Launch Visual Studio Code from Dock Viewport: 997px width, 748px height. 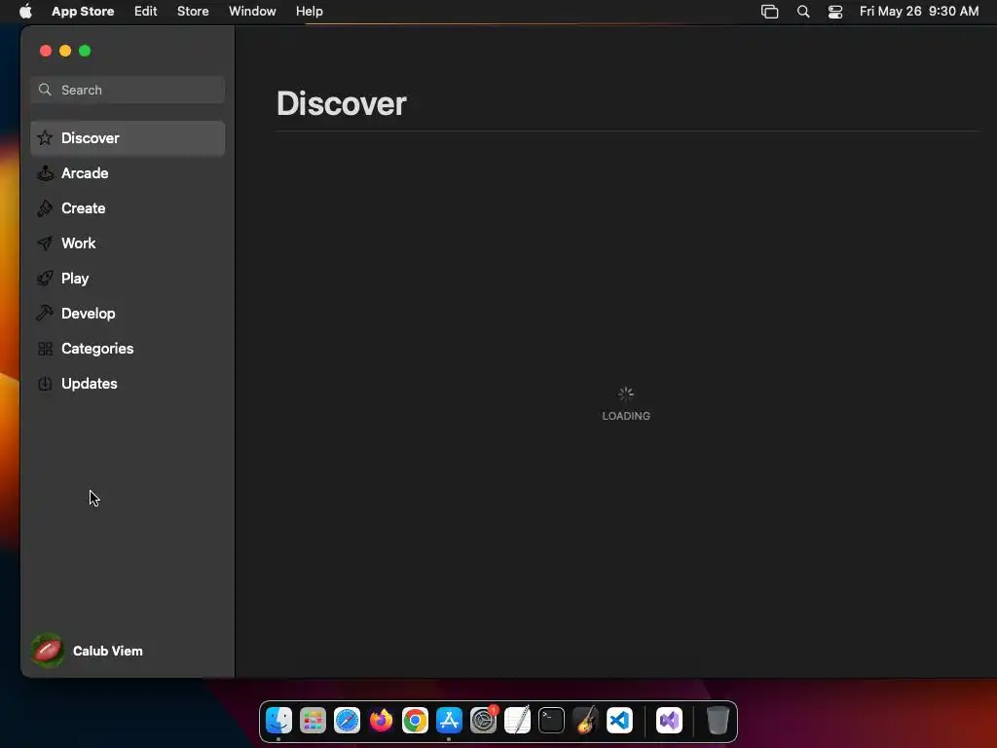click(x=619, y=720)
